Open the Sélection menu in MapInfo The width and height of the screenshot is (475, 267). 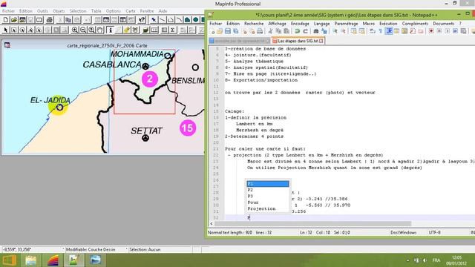(x=78, y=11)
